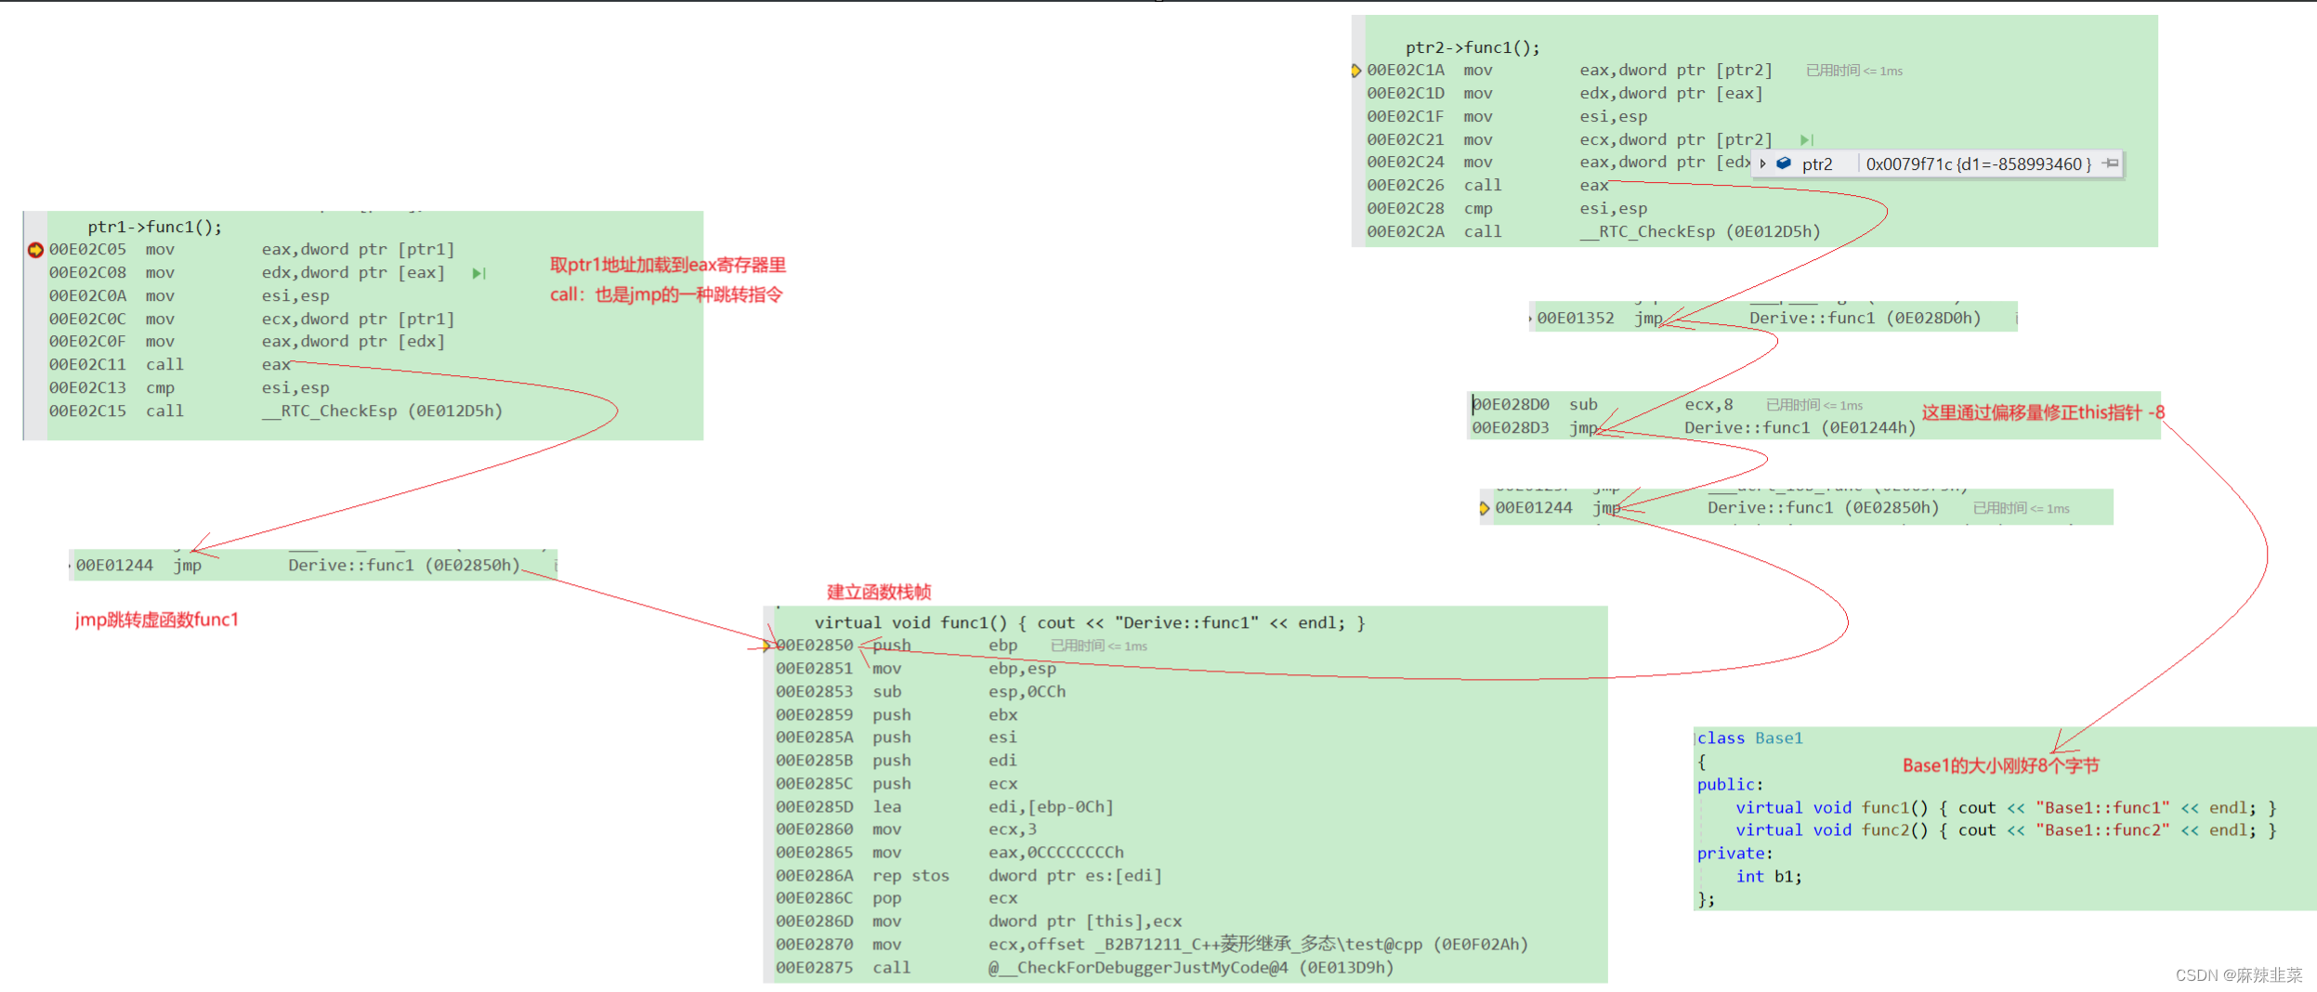The height and width of the screenshot is (992, 2317).
Task: Click the yellow execution arrow at 00E02850 push ebp
Action: tap(766, 645)
